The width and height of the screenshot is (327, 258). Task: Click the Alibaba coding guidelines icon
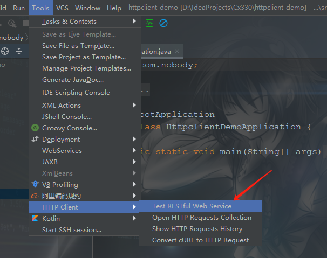point(35,196)
